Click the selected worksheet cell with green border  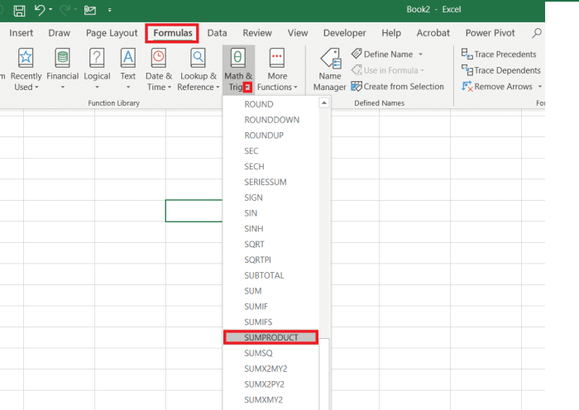tap(194, 211)
